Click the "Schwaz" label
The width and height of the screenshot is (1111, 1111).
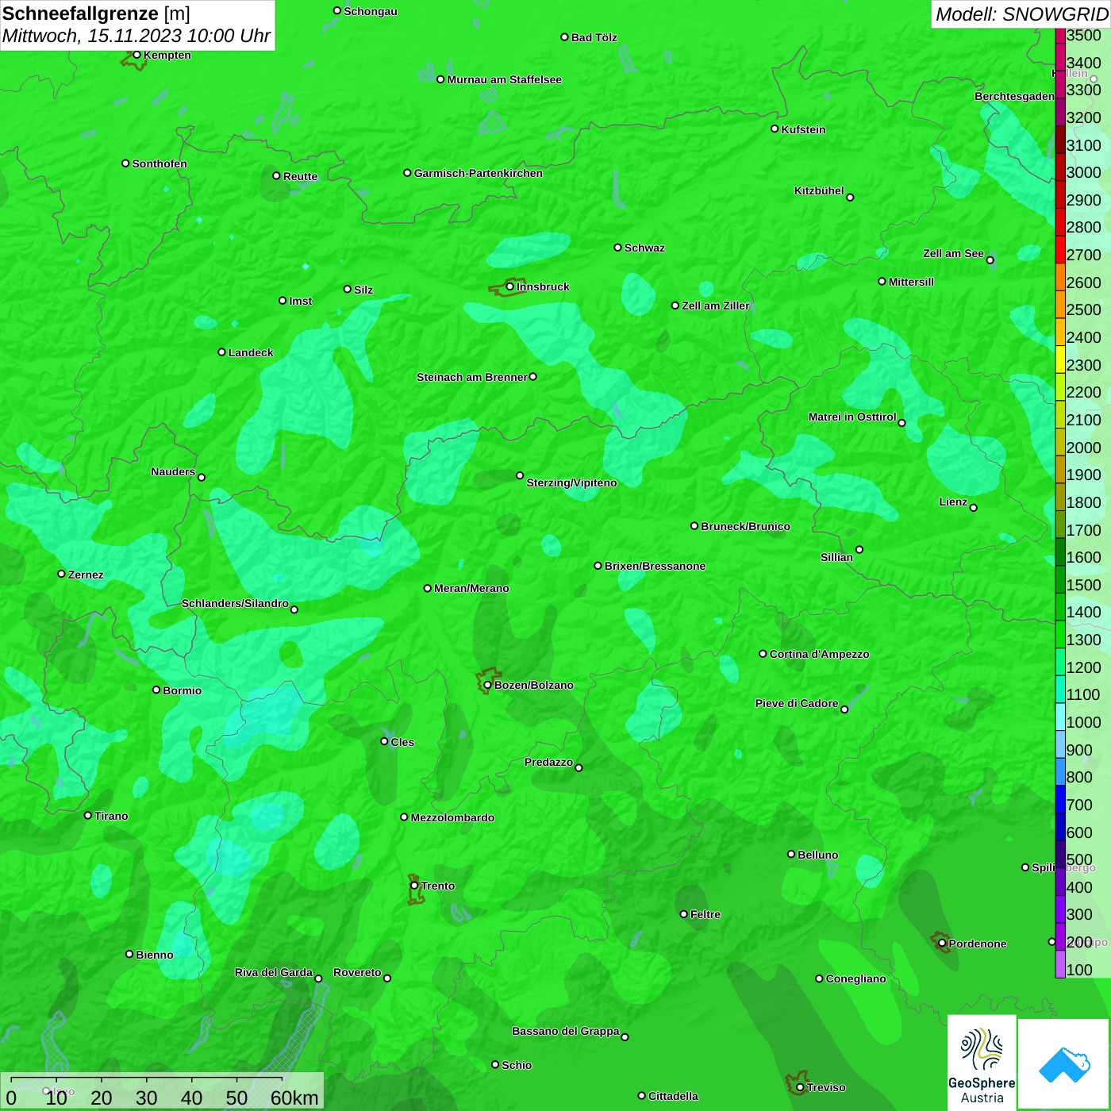(644, 248)
